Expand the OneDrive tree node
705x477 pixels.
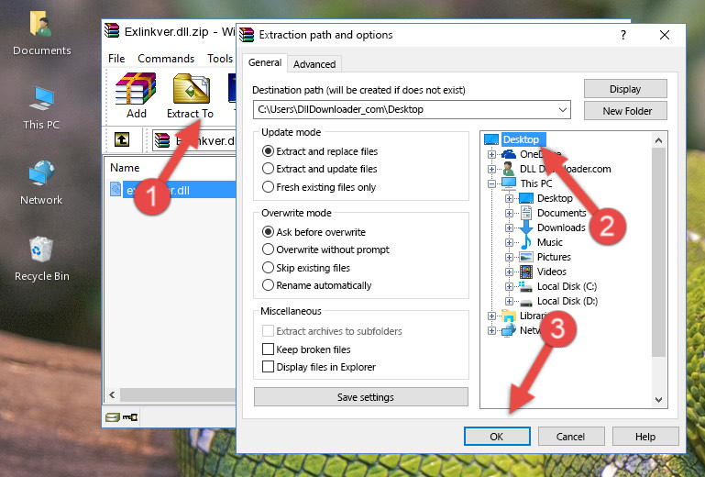(491, 154)
